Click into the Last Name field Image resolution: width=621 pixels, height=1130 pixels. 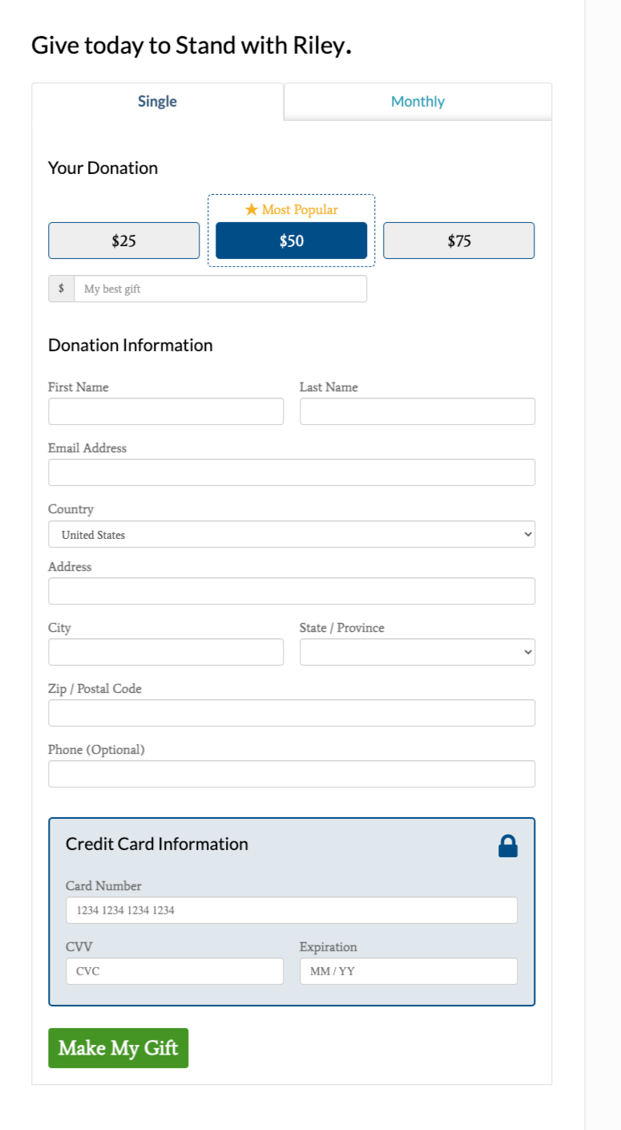click(x=417, y=411)
